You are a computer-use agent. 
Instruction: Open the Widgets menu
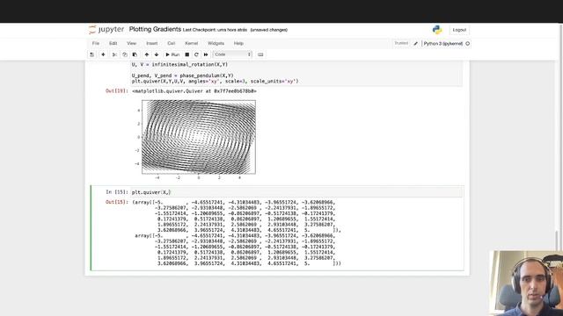[216, 43]
